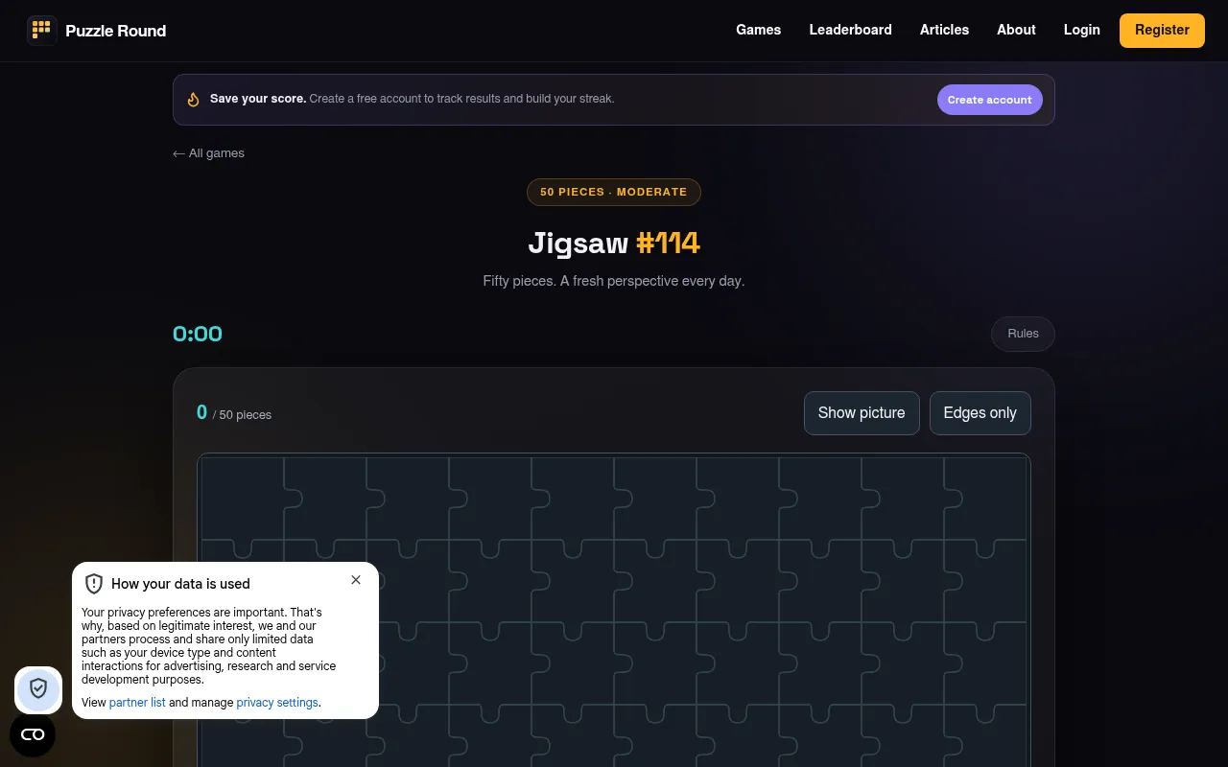Click the 0 / 50 pieces counter
This screenshot has width=1228, height=767.
pyautogui.click(x=234, y=413)
